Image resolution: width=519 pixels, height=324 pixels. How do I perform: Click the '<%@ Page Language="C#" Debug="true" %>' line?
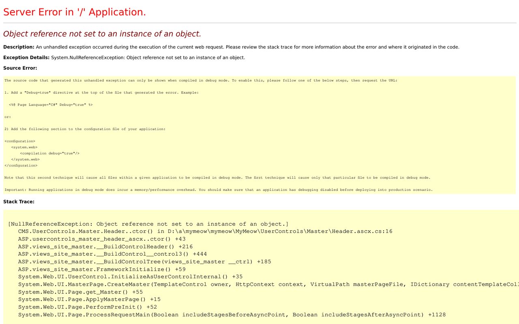(x=51, y=105)
